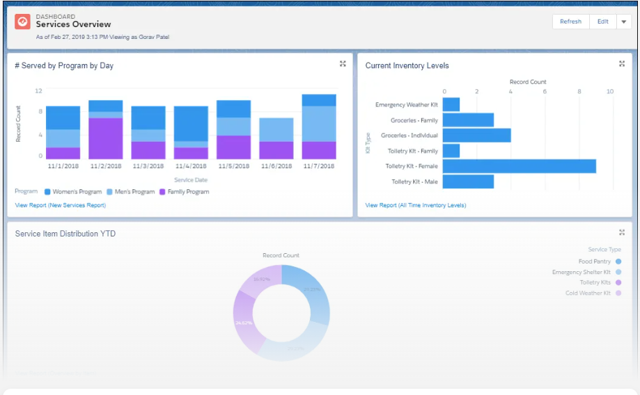This screenshot has width=640, height=395.
Task: Select the Toiletry Kit - Female bar
Action: click(x=520, y=166)
